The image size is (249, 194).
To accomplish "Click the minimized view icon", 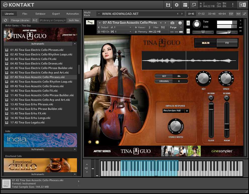I will [x=194, y=5].
